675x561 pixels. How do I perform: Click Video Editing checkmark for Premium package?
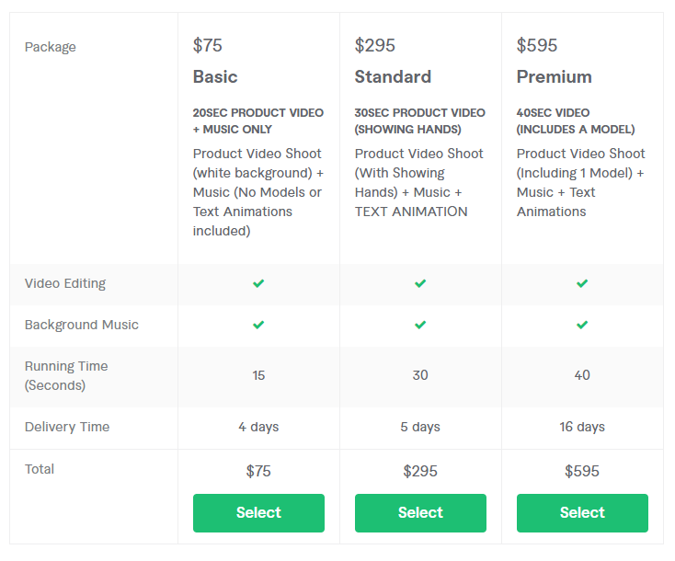(582, 283)
